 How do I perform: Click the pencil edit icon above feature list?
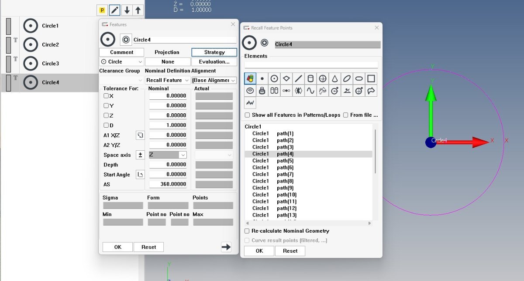(115, 10)
